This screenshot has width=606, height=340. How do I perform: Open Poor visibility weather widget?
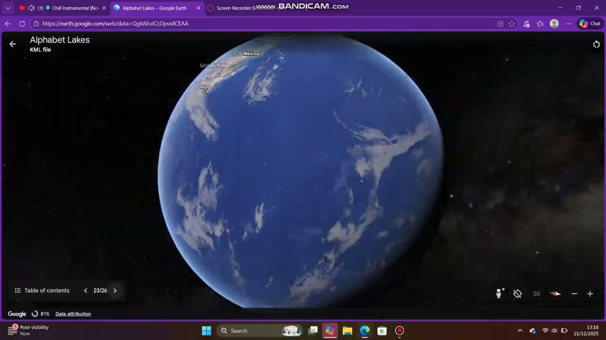tap(28, 330)
